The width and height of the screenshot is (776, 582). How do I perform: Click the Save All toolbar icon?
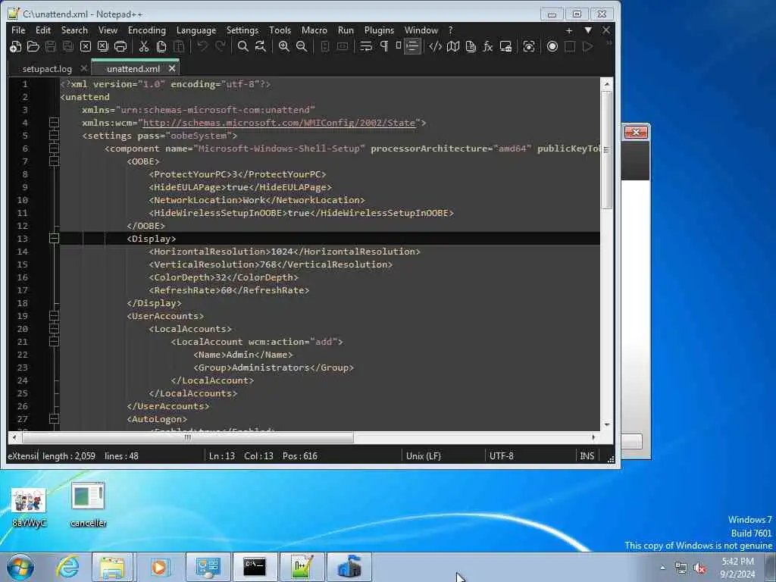click(x=67, y=46)
